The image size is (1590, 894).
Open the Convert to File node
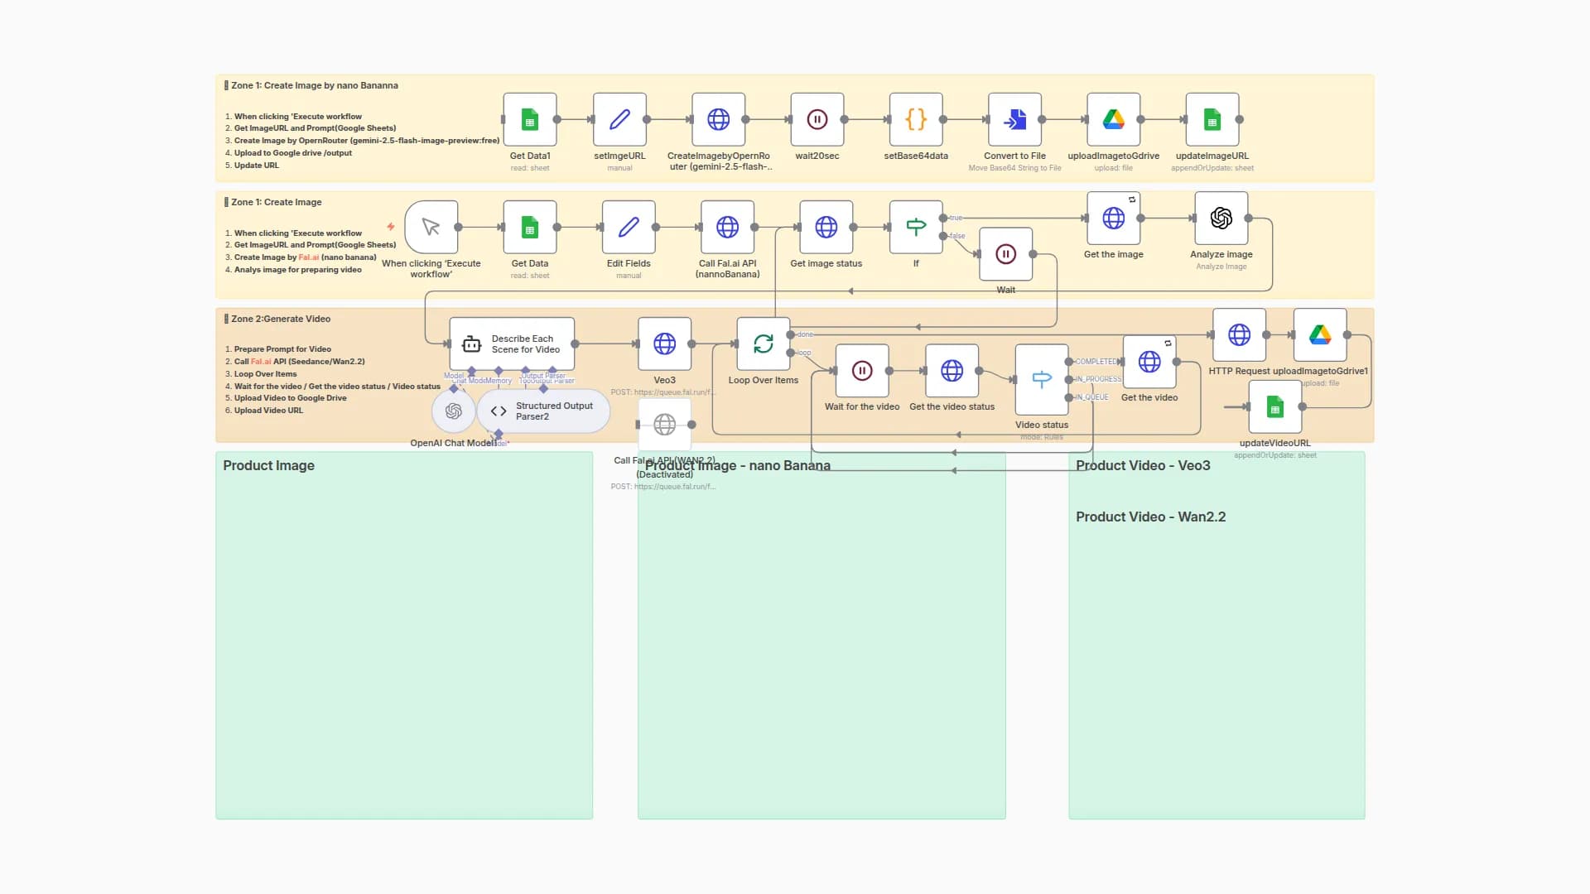pos(1014,119)
